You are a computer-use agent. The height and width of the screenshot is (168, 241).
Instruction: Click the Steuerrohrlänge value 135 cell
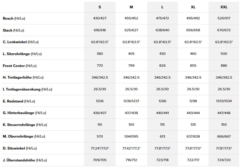pos(193,125)
